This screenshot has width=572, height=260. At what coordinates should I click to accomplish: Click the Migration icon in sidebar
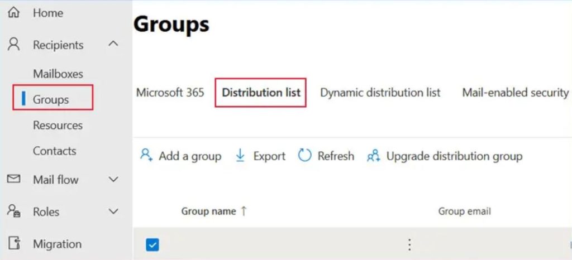14,244
